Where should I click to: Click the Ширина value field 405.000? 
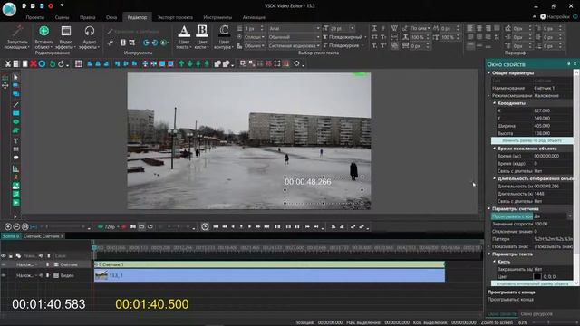553,126
